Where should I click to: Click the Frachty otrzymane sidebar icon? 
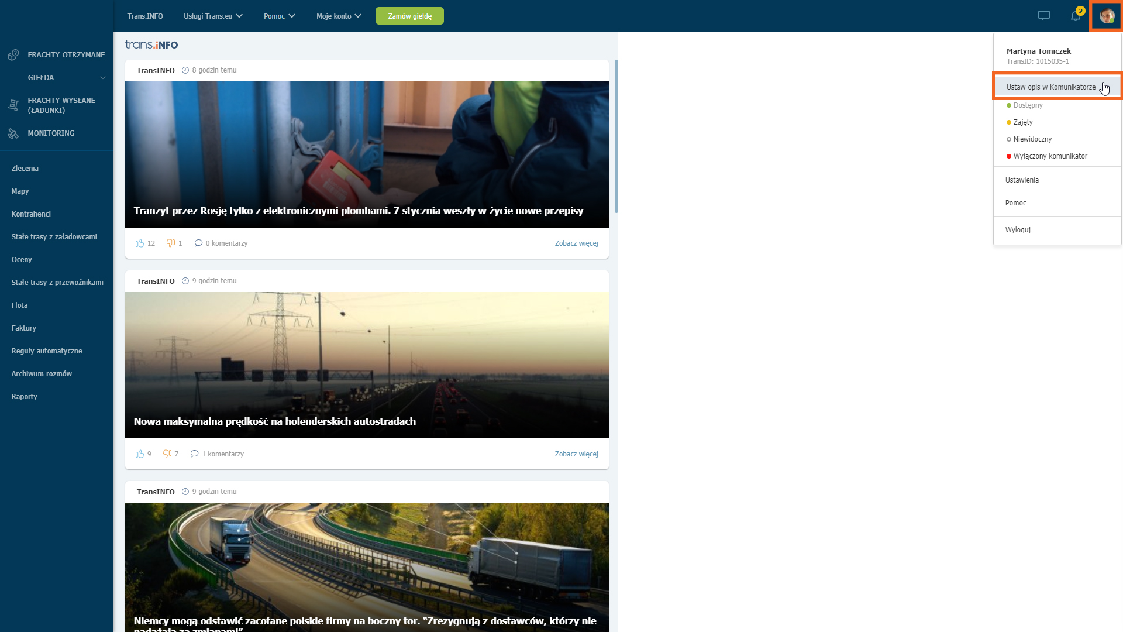pyautogui.click(x=13, y=55)
